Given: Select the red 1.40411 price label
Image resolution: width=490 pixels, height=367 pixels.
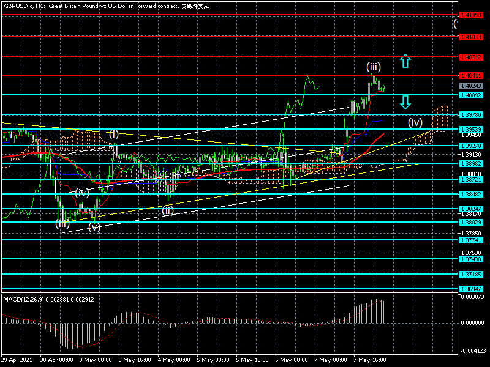Looking at the screenshot, I should click(x=471, y=76).
